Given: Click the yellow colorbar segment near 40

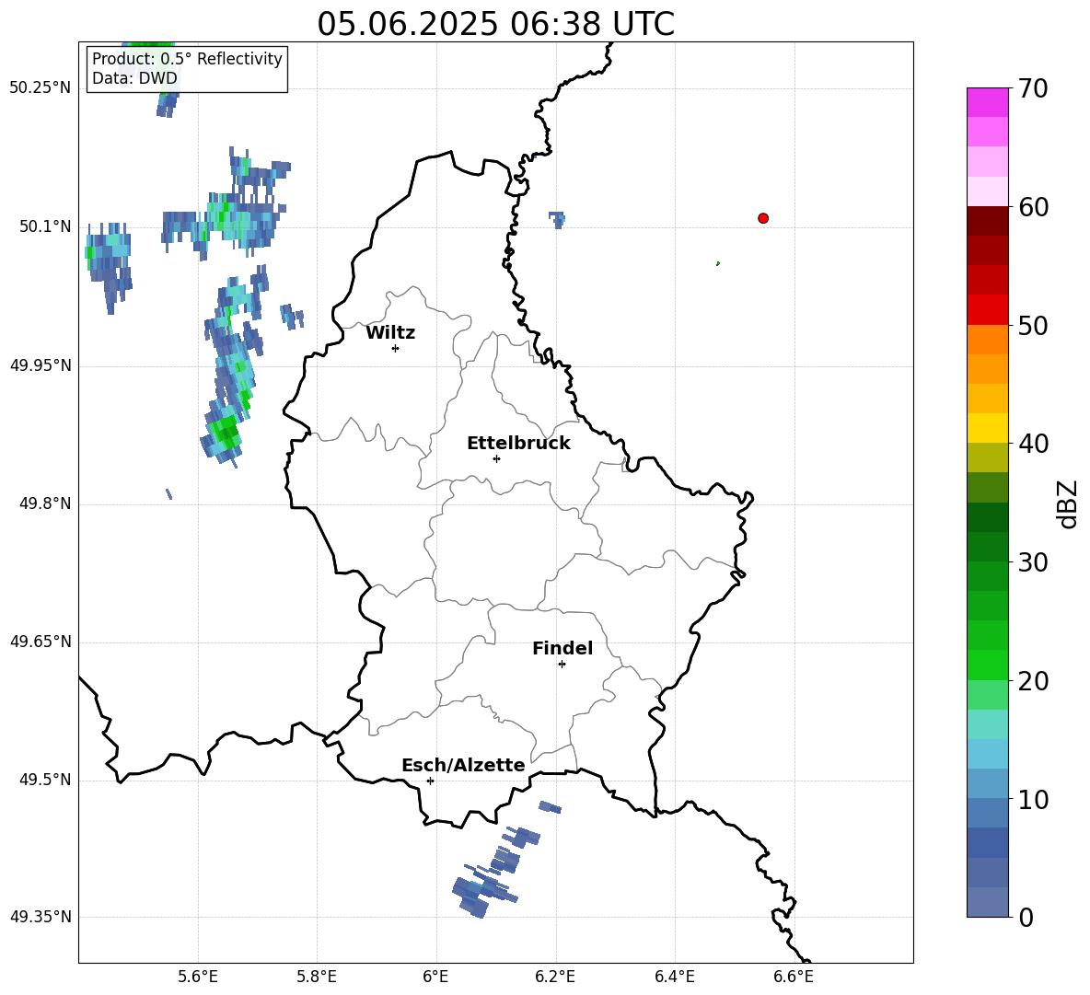Looking at the screenshot, I should point(987,428).
